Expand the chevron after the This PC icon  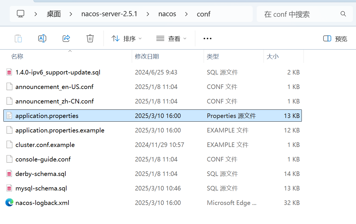[36, 14]
